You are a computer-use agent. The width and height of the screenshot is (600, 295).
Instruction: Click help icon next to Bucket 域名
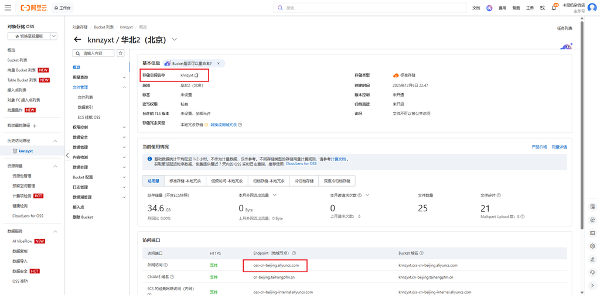pyautogui.click(x=421, y=253)
